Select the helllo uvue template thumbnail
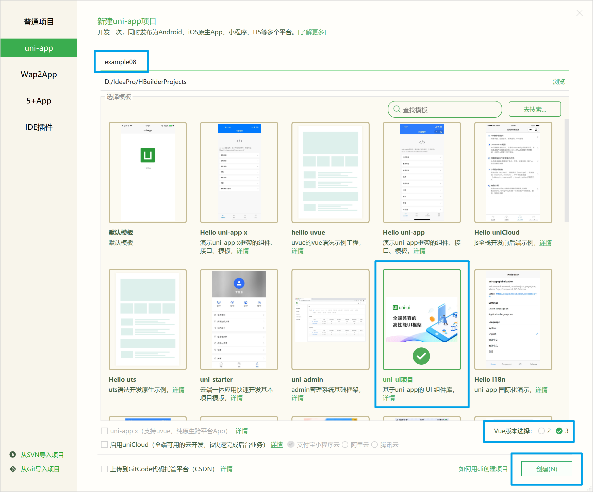 click(330, 172)
